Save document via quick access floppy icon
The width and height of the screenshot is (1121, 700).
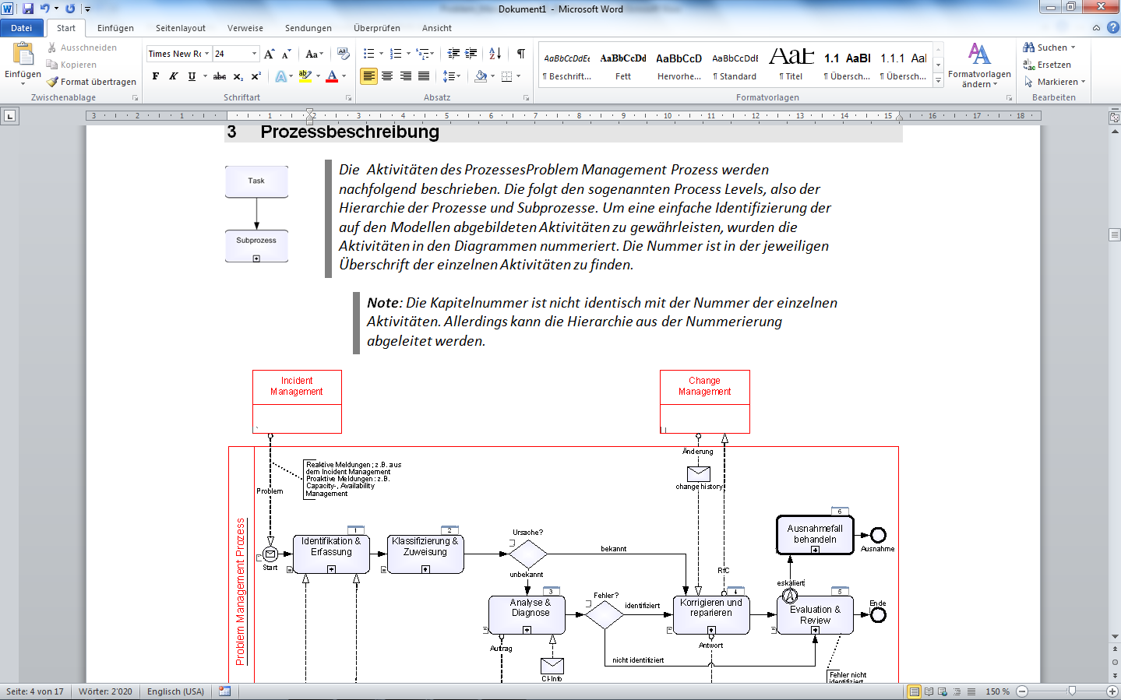(x=28, y=9)
